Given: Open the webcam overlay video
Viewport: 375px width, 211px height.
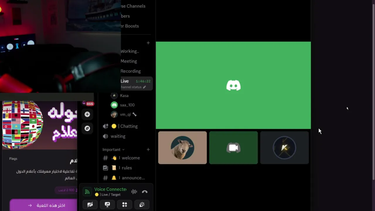Looking at the screenshot, I should (60, 46).
